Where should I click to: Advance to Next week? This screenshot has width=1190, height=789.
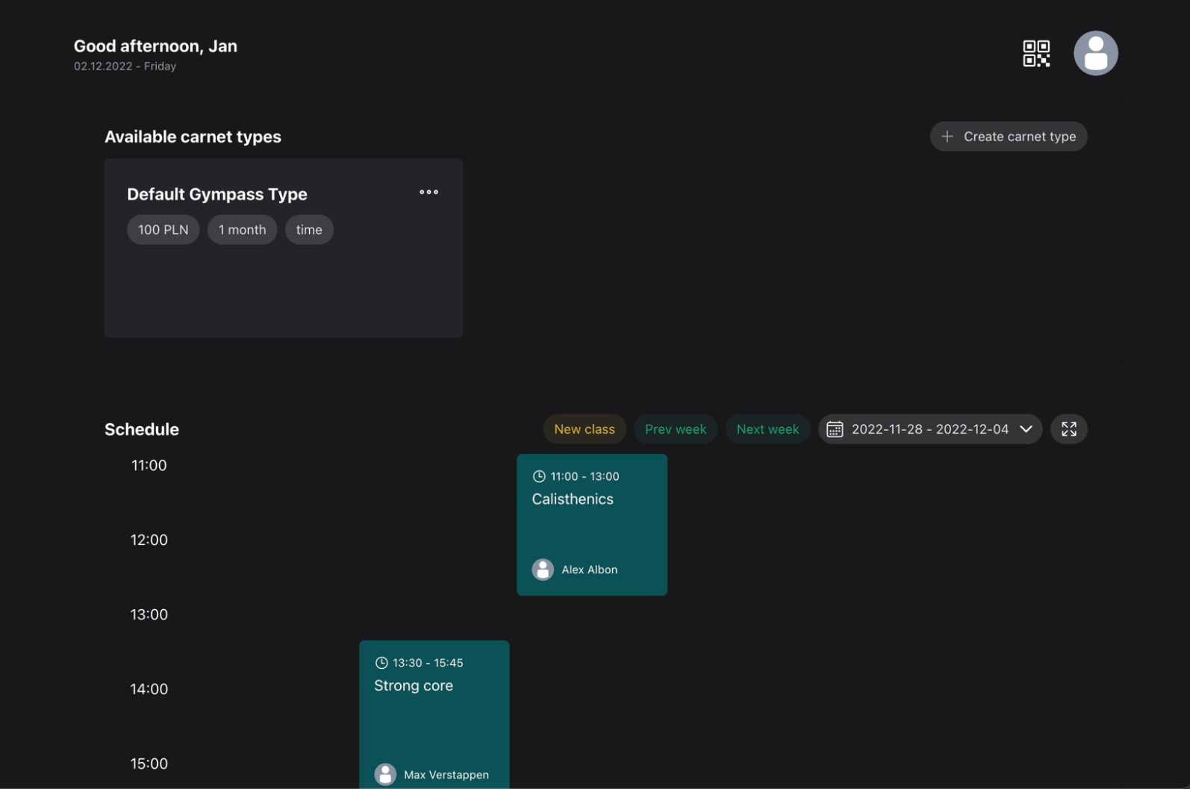pyautogui.click(x=767, y=429)
